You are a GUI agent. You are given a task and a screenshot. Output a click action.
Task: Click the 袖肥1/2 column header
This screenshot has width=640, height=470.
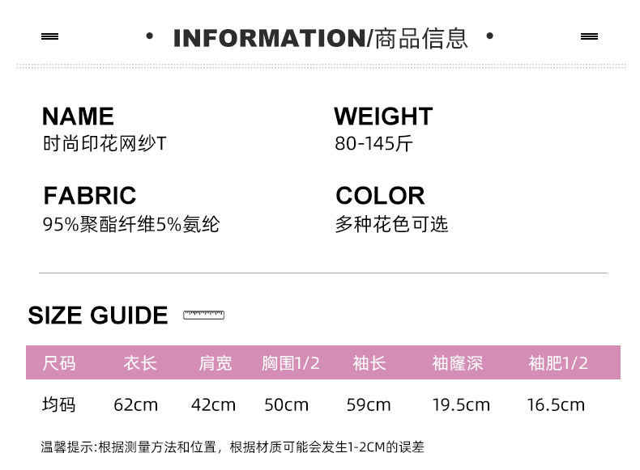[558, 363]
